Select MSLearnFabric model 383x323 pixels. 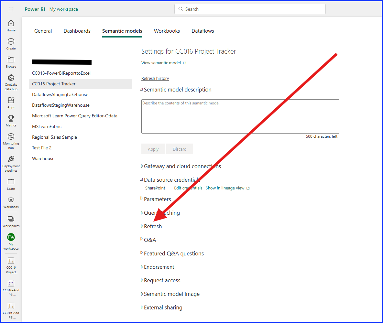[x=47, y=126]
